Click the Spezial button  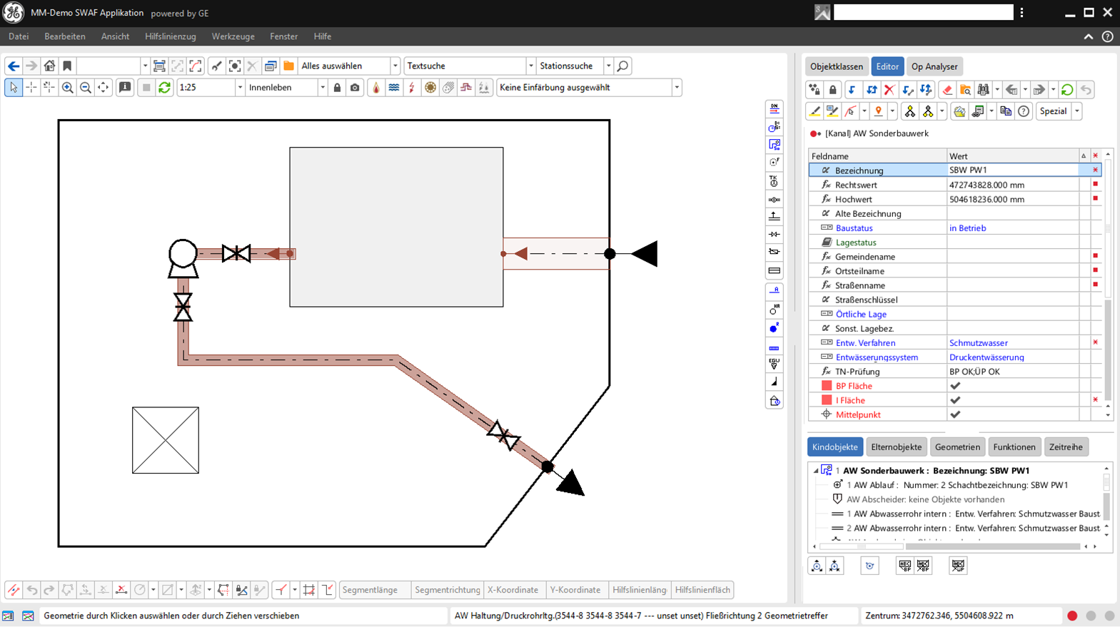pos(1053,111)
